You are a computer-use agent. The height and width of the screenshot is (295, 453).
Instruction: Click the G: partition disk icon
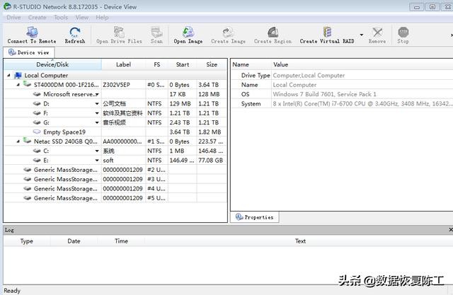tap(37, 122)
